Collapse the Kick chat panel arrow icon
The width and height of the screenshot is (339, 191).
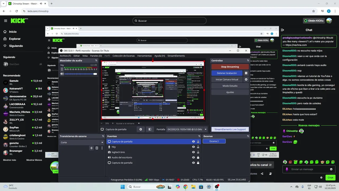click(x=283, y=30)
